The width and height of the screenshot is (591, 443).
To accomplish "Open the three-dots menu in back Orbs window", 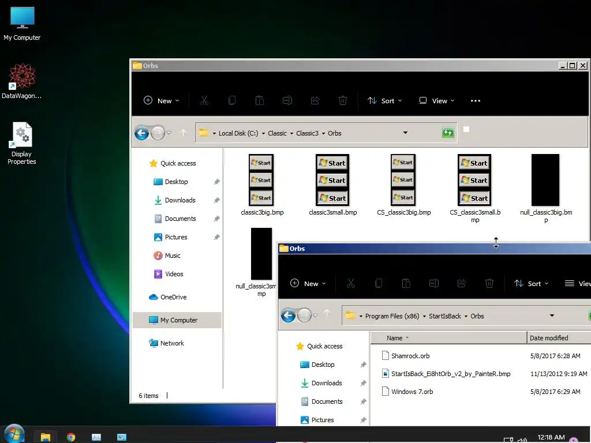I will click(476, 100).
